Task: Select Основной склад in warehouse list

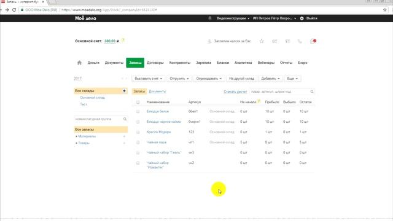Action: click(92, 98)
